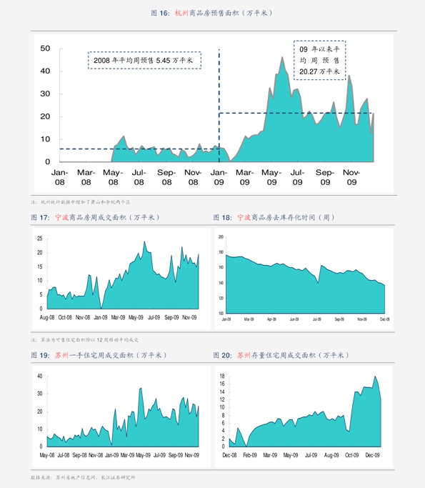Select the 09 年以来平均周预售 20.27 万平米 annotation box
The image size is (425, 488).
[x=319, y=60]
